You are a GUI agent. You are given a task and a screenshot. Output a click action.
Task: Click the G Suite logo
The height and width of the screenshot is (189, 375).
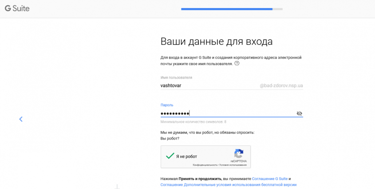coord(17,8)
